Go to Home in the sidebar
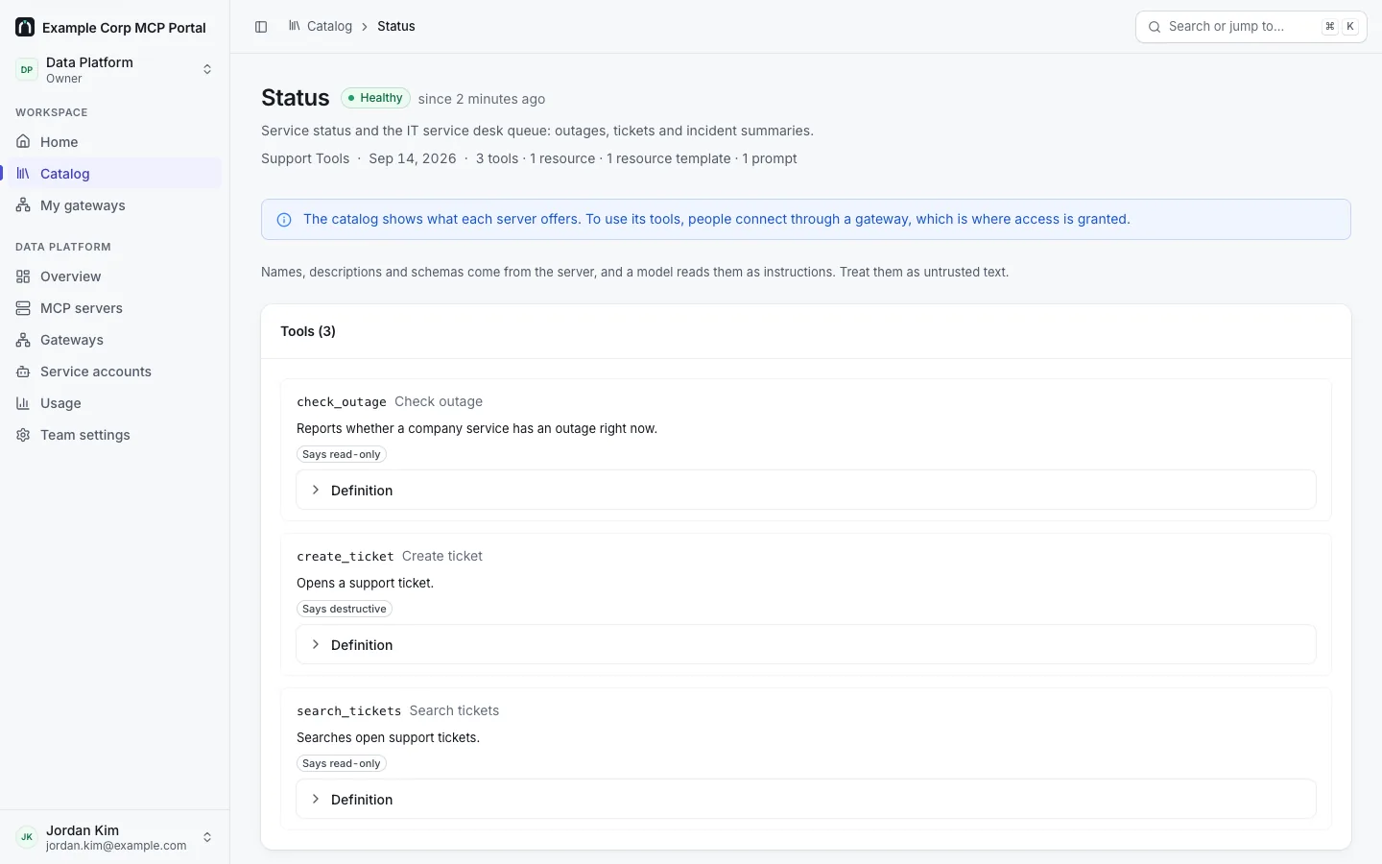The width and height of the screenshot is (1382, 864). [115, 142]
